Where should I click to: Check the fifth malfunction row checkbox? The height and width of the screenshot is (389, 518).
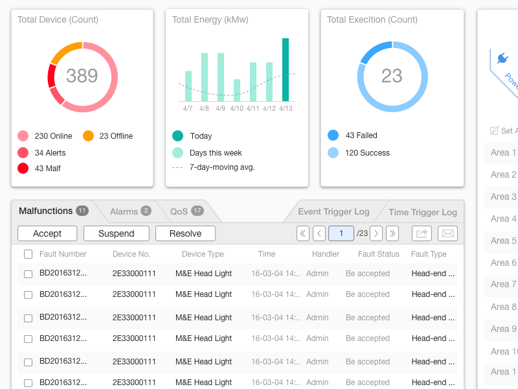point(28,362)
